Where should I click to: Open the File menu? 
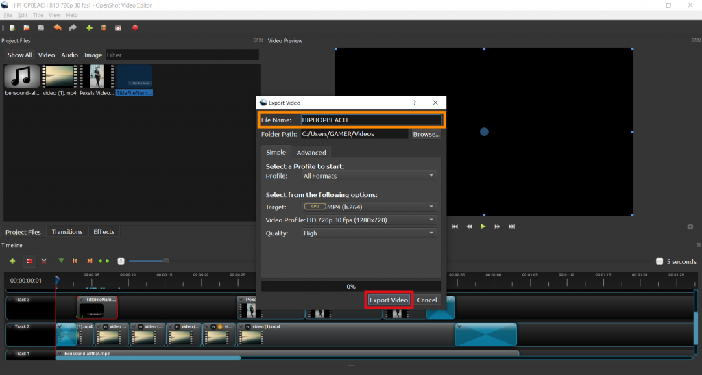pos(8,15)
